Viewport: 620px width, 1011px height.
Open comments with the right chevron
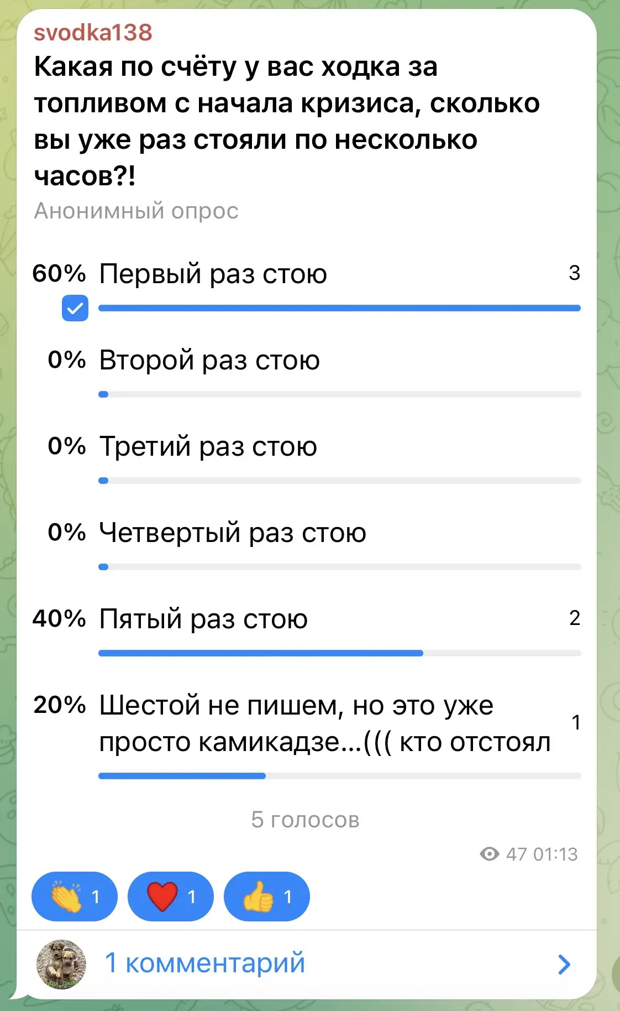[x=564, y=964]
